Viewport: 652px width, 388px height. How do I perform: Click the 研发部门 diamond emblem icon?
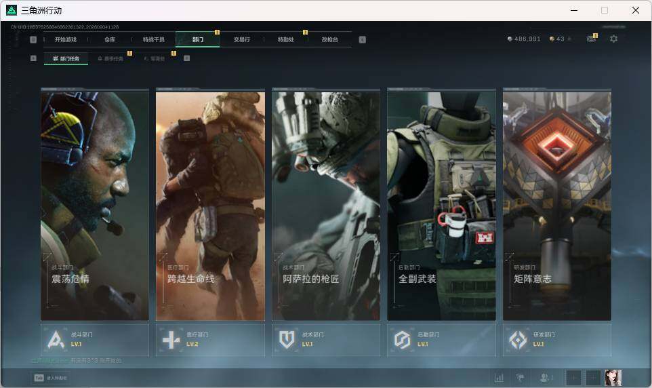pos(518,340)
